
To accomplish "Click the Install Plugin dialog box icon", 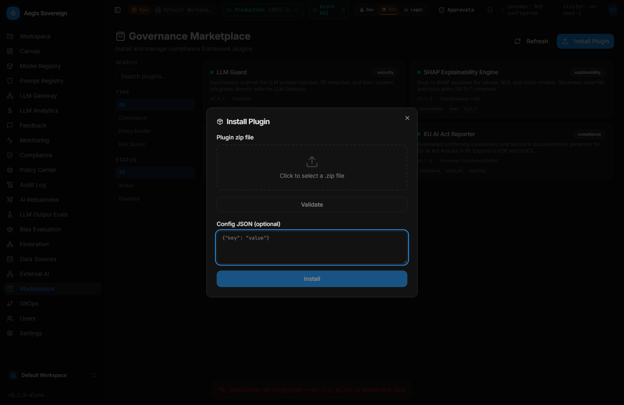I will (220, 122).
